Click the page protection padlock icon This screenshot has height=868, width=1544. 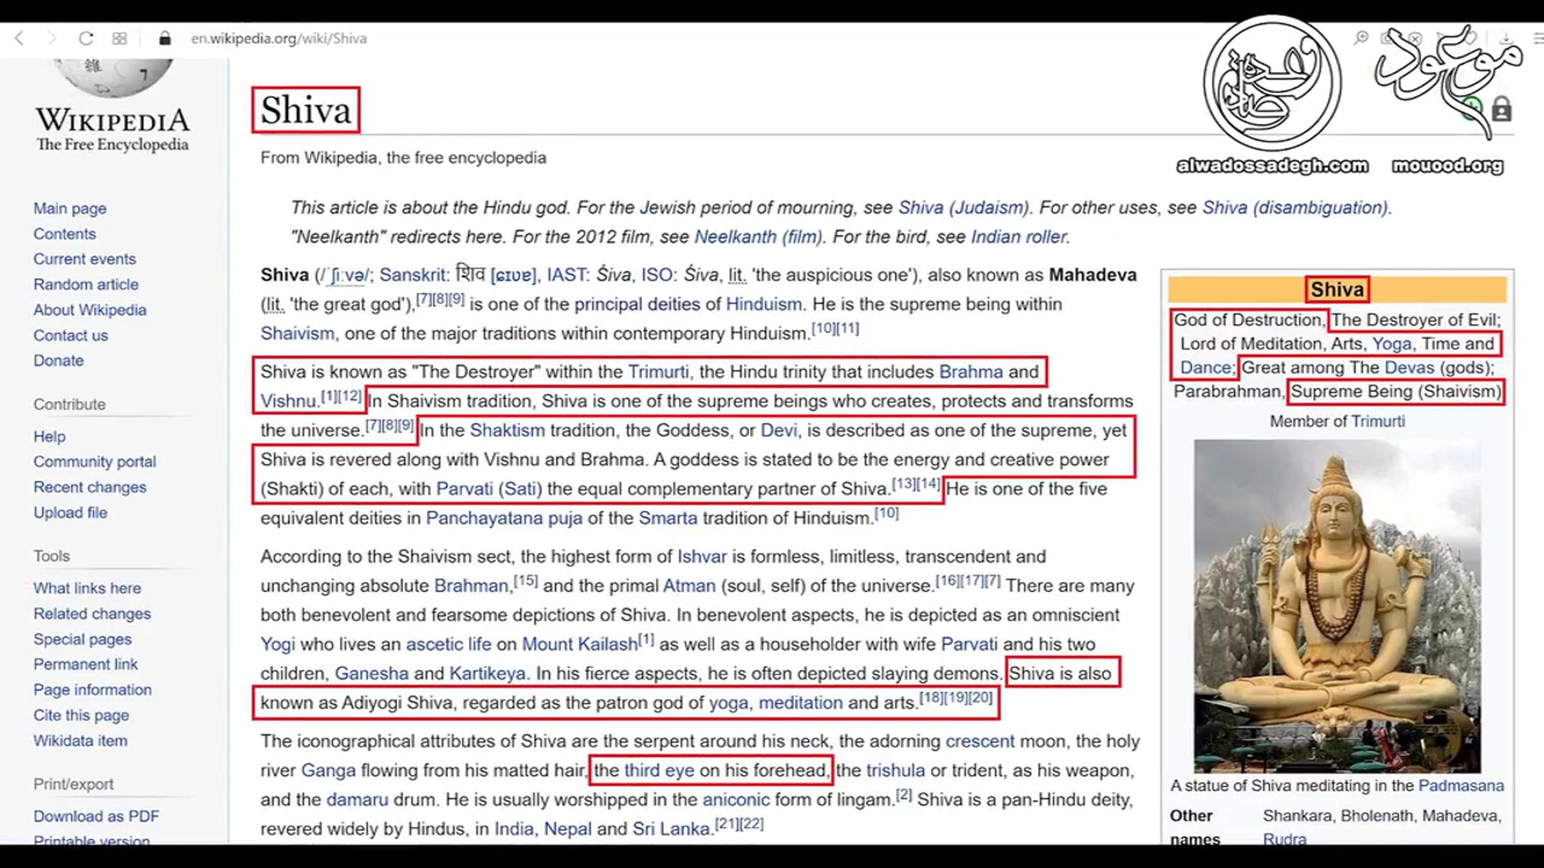click(x=1502, y=109)
